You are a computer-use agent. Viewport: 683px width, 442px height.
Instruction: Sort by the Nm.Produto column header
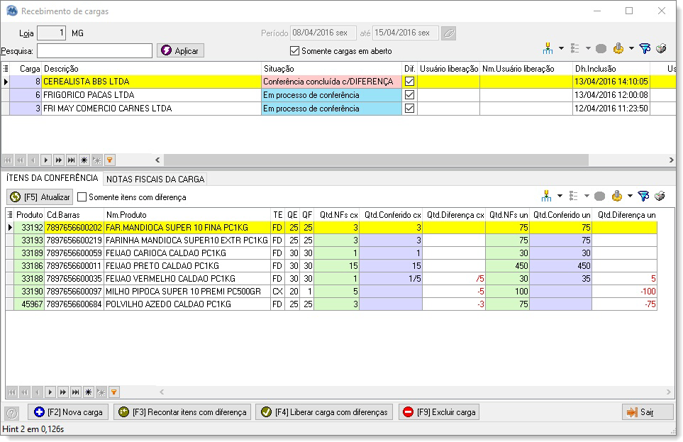pos(187,215)
